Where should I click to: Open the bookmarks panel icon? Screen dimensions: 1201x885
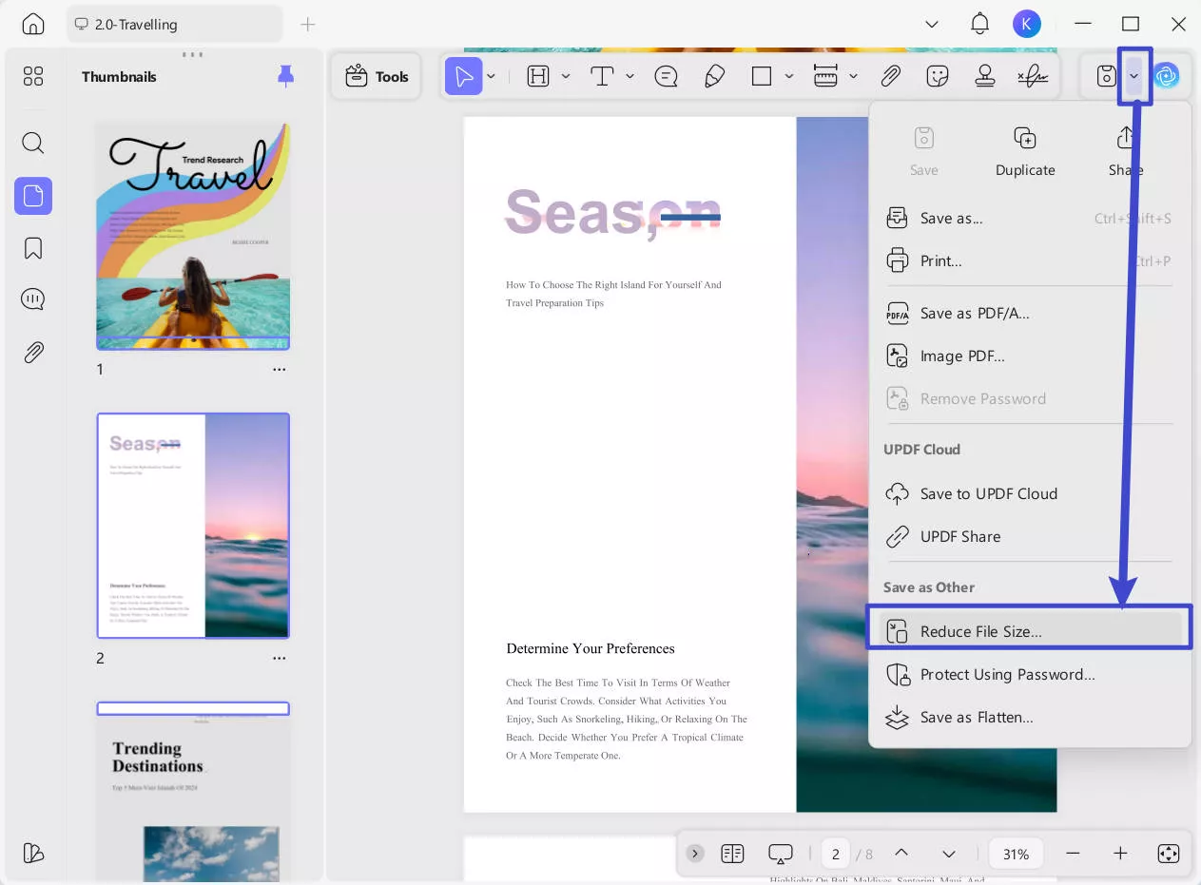(x=33, y=248)
